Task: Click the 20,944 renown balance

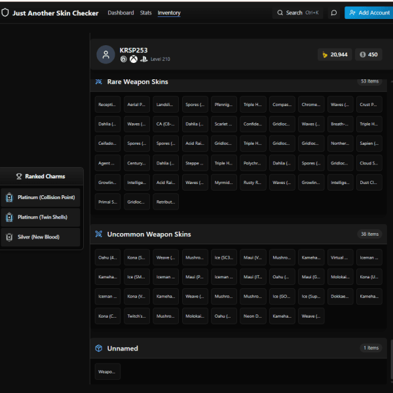Action: (x=335, y=54)
